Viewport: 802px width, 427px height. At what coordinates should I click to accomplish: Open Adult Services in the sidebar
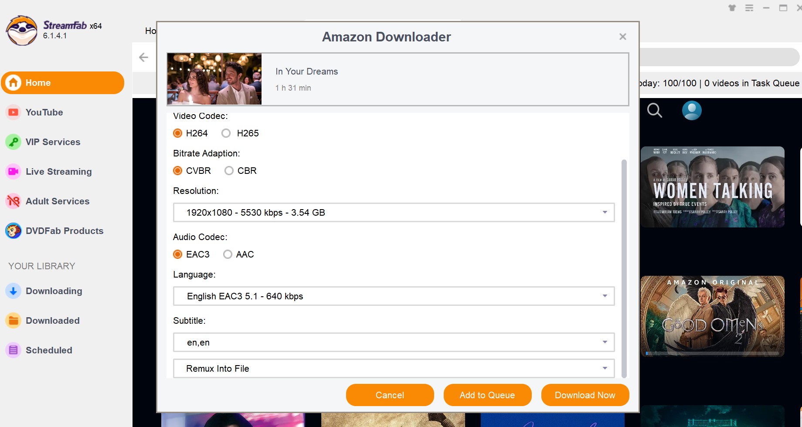click(57, 201)
